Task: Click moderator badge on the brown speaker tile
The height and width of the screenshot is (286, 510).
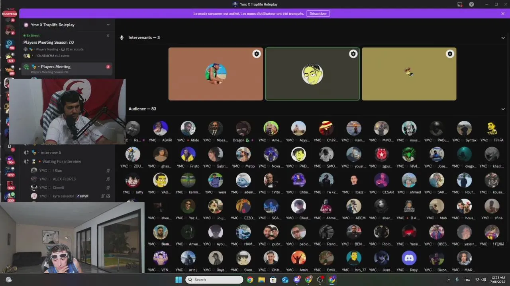Action: [257, 54]
